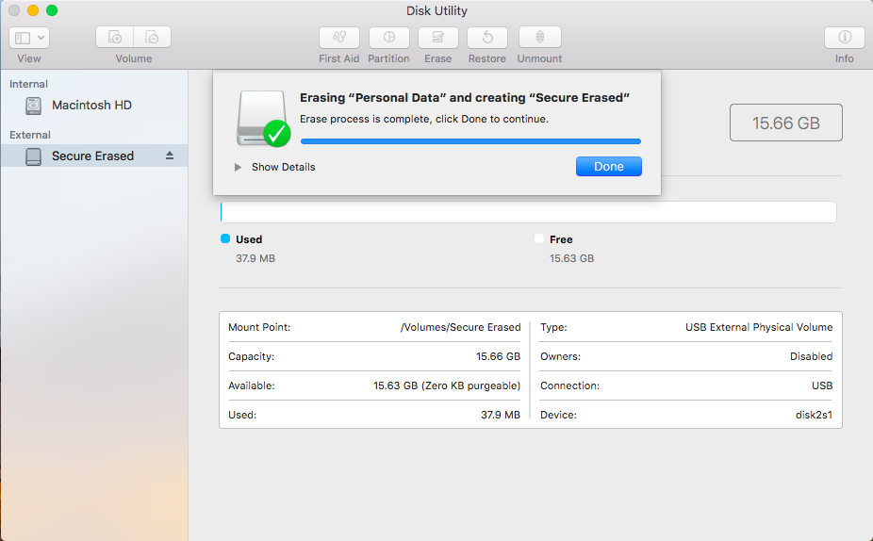The height and width of the screenshot is (541, 873).
Task: Click "USB External Physical Volume" type value
Action: 759,327
